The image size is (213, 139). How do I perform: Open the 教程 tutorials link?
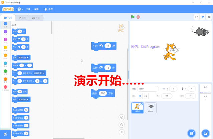(x=48, y=9)
